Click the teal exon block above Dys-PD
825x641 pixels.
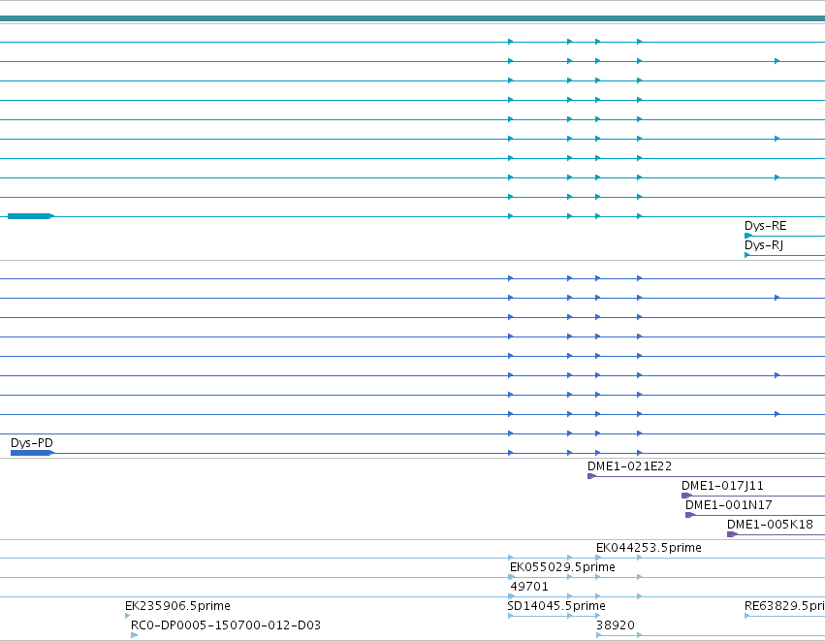pyautogui.click(x=30, y=216)
